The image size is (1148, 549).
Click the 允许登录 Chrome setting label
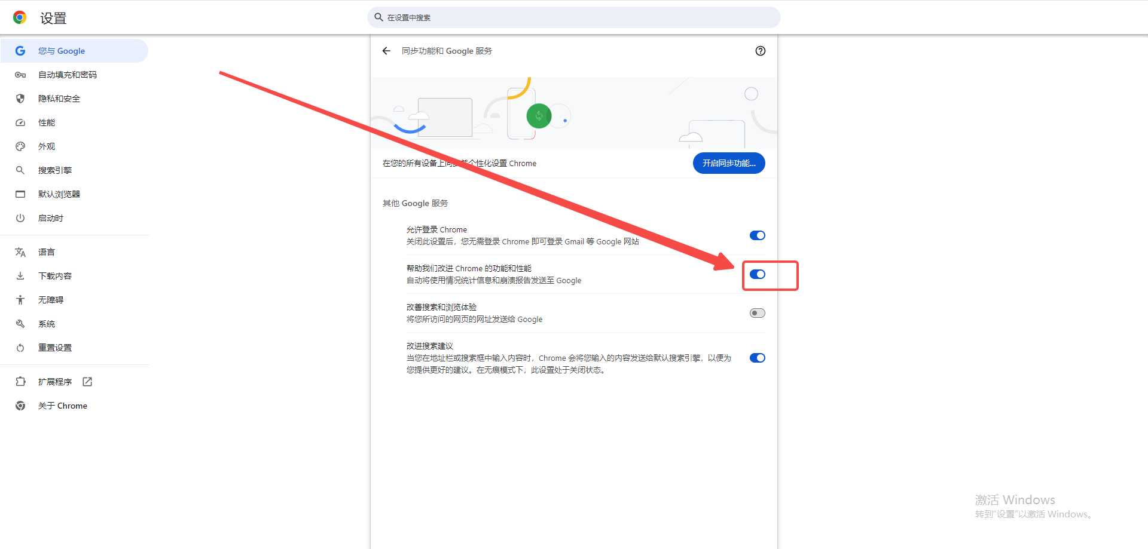tap(436, 229)
